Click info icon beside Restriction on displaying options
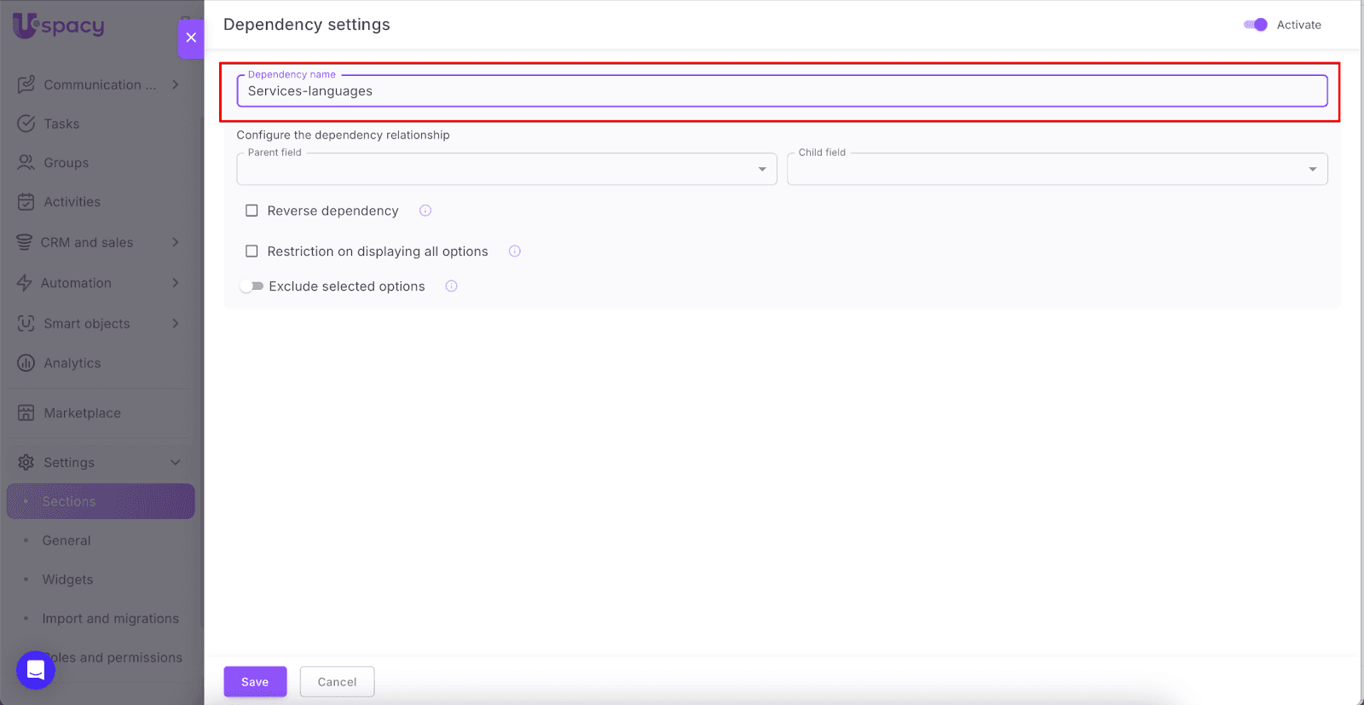Image resolution: width=1364 pixels, height=705 pixels. tap(515, 251)
